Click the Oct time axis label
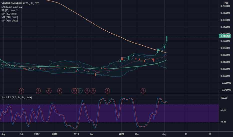This screenshot has height=137, width=233. (21, 134)
